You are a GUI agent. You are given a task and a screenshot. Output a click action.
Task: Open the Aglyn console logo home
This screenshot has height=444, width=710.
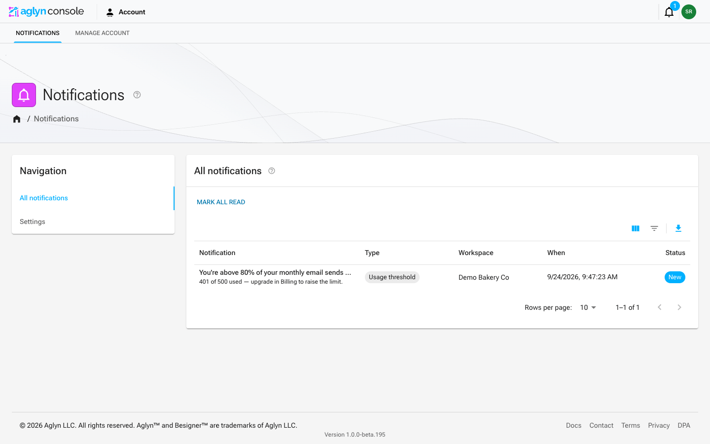tap(46, 11)
